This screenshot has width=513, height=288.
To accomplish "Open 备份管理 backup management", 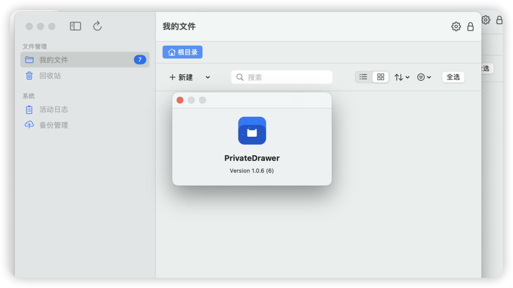I will coord(85,125).
